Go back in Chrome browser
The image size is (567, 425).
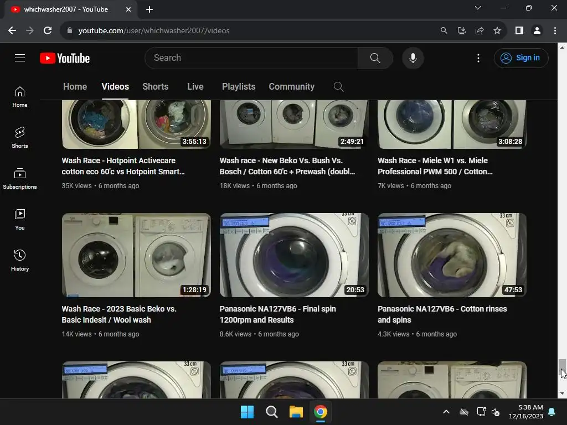click(12, 31)
